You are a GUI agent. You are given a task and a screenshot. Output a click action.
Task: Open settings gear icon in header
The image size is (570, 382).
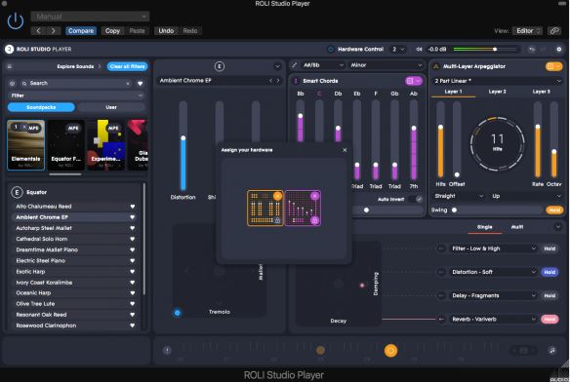coord(558,49)
